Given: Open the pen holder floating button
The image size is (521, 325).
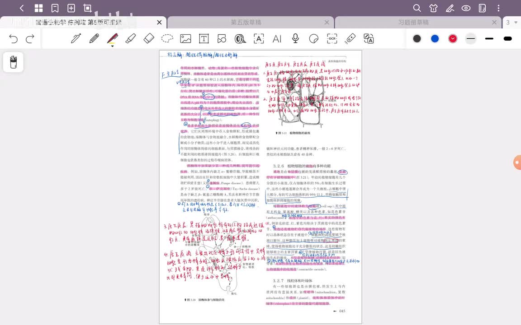Looking at the screenshot, I should click(13, 62).
